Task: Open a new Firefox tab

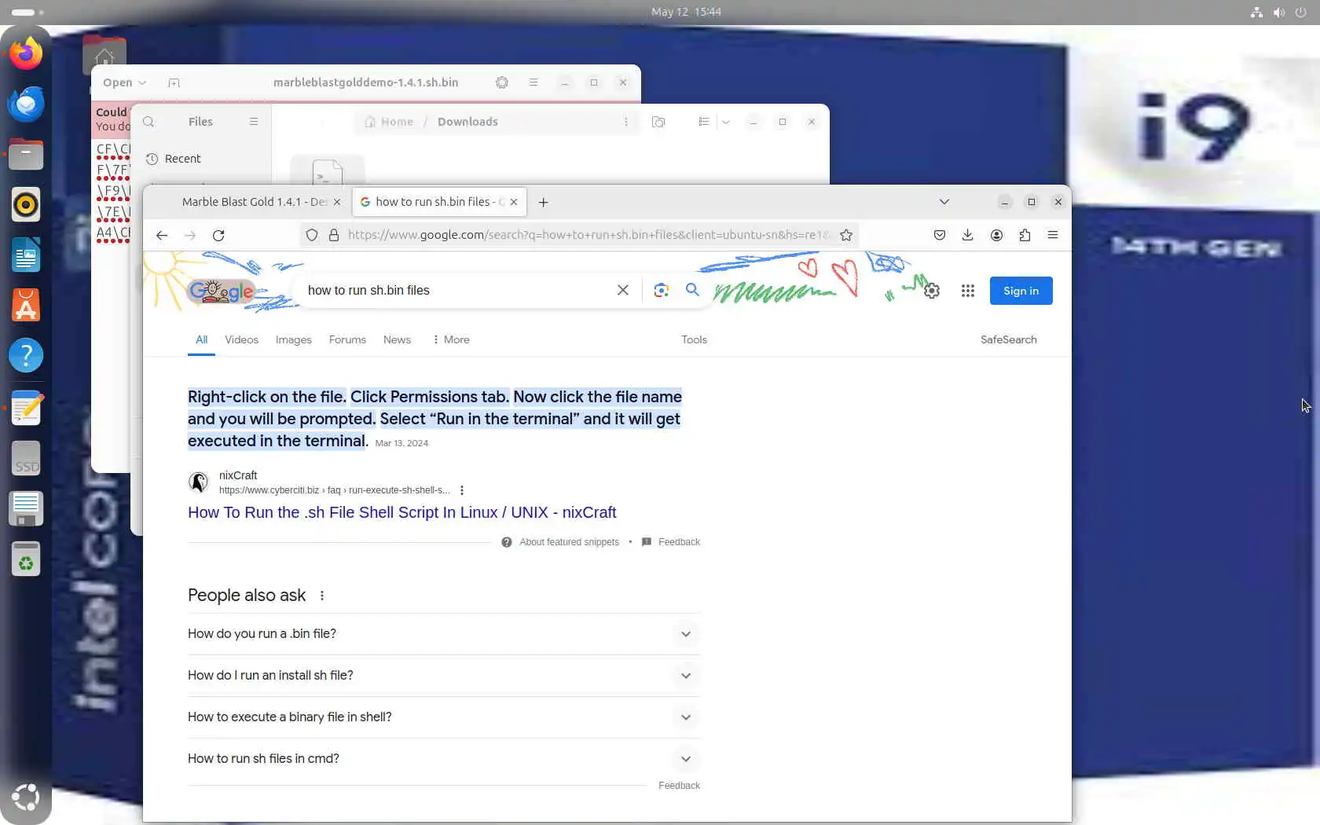Action: click(543, 202)
